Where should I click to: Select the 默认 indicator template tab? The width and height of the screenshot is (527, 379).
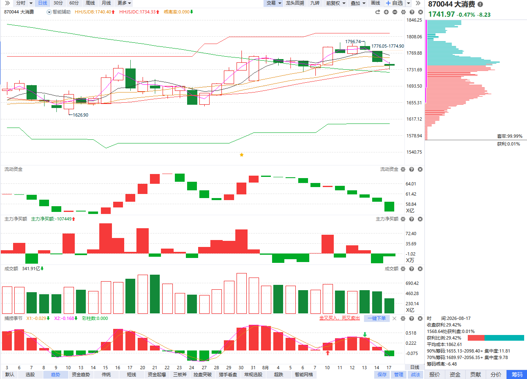coord(10,375)
